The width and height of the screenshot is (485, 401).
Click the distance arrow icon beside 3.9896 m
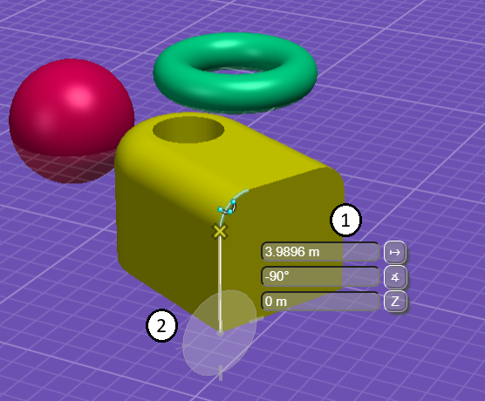click(394, 252)
